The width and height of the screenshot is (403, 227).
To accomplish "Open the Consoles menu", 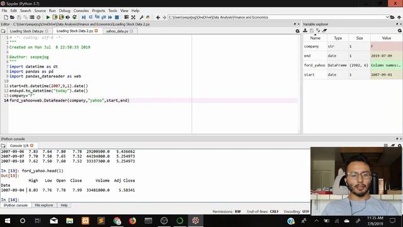I will coord(81,11).
